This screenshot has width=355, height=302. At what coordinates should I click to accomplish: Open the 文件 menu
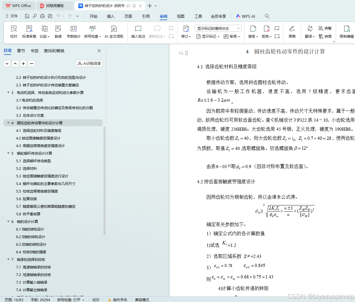(x=11, y=16)
